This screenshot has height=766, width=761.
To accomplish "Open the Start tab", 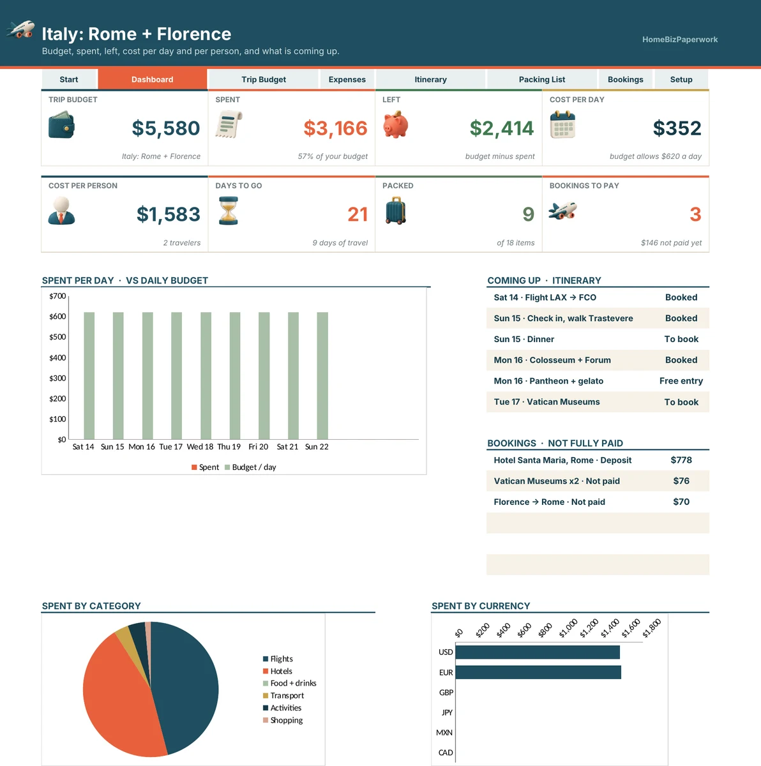I will (69, 80).
